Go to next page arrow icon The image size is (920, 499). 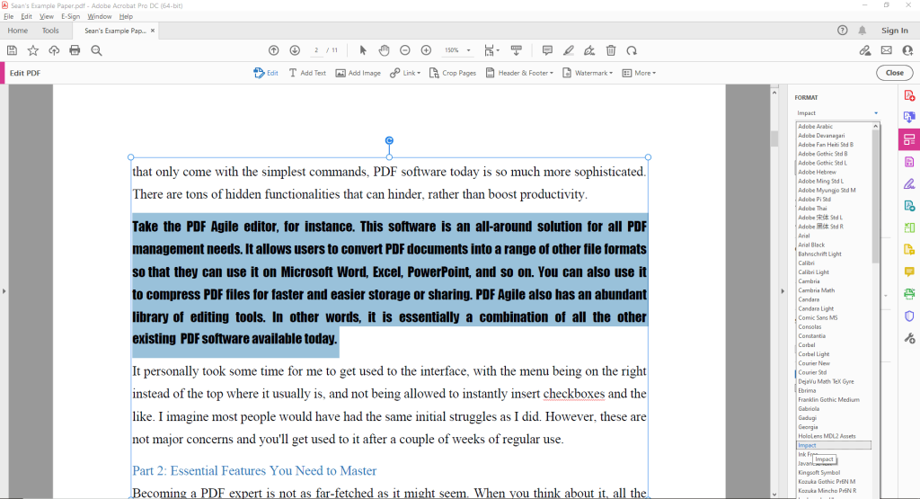[295, 50]
